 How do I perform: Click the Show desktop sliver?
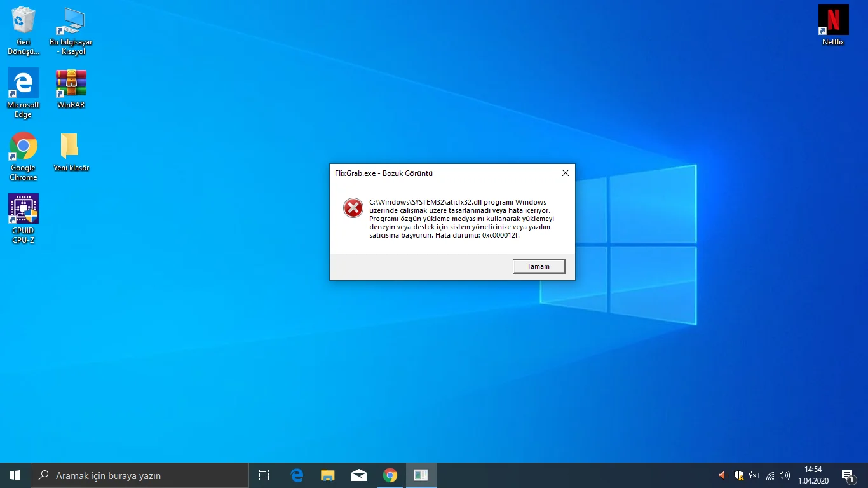pyautogui.click(x=866, y=475)
